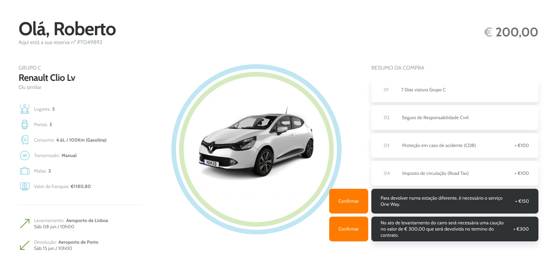This screenshot has width=557, height=270.
Task: Click the pickup arrow icon beside Levantamento
Action: click(x=25, y=224)
